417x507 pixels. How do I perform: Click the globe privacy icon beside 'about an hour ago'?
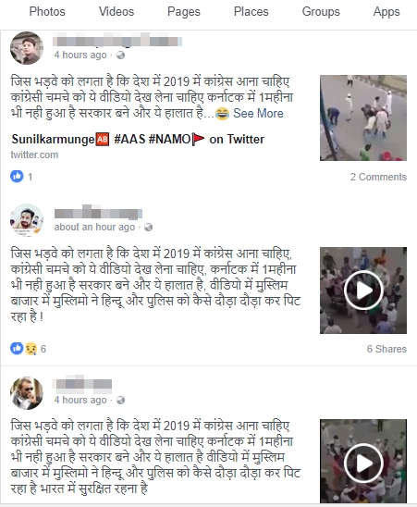point(148,228)
